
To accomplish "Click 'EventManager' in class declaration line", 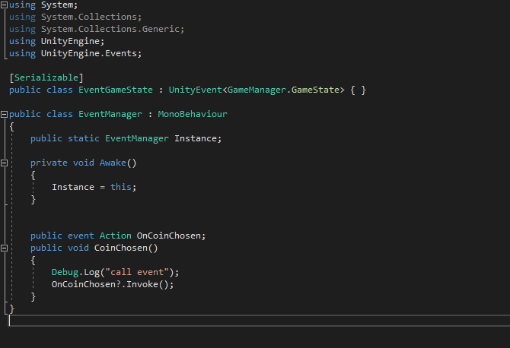I will point(110,114).
